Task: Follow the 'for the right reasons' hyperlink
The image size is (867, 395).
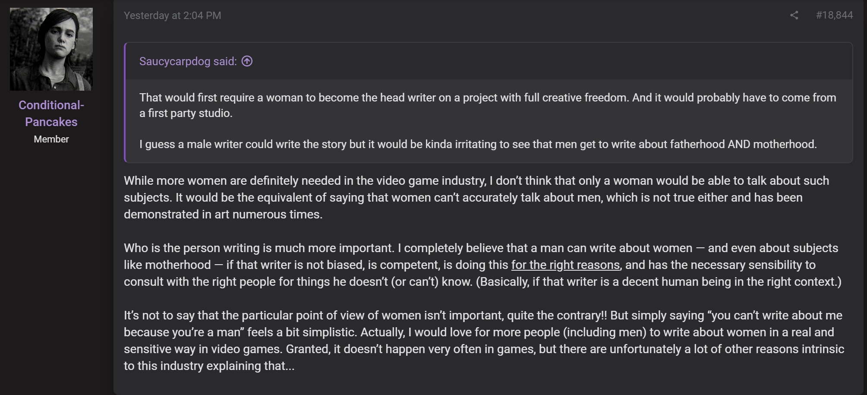Action: [x=565, y=265]
